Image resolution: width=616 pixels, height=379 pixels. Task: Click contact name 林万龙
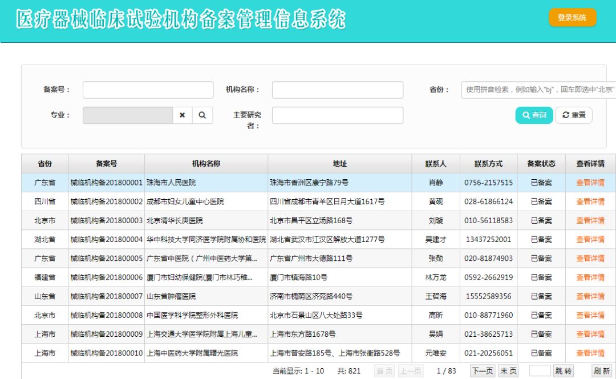[x=436, y=277]
